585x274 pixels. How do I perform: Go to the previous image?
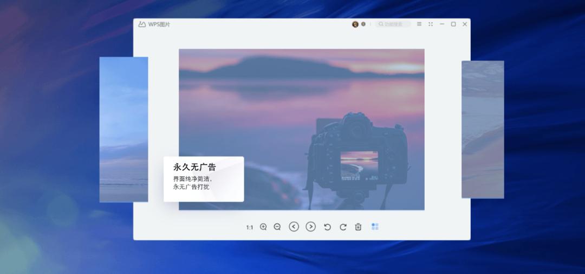294,226
